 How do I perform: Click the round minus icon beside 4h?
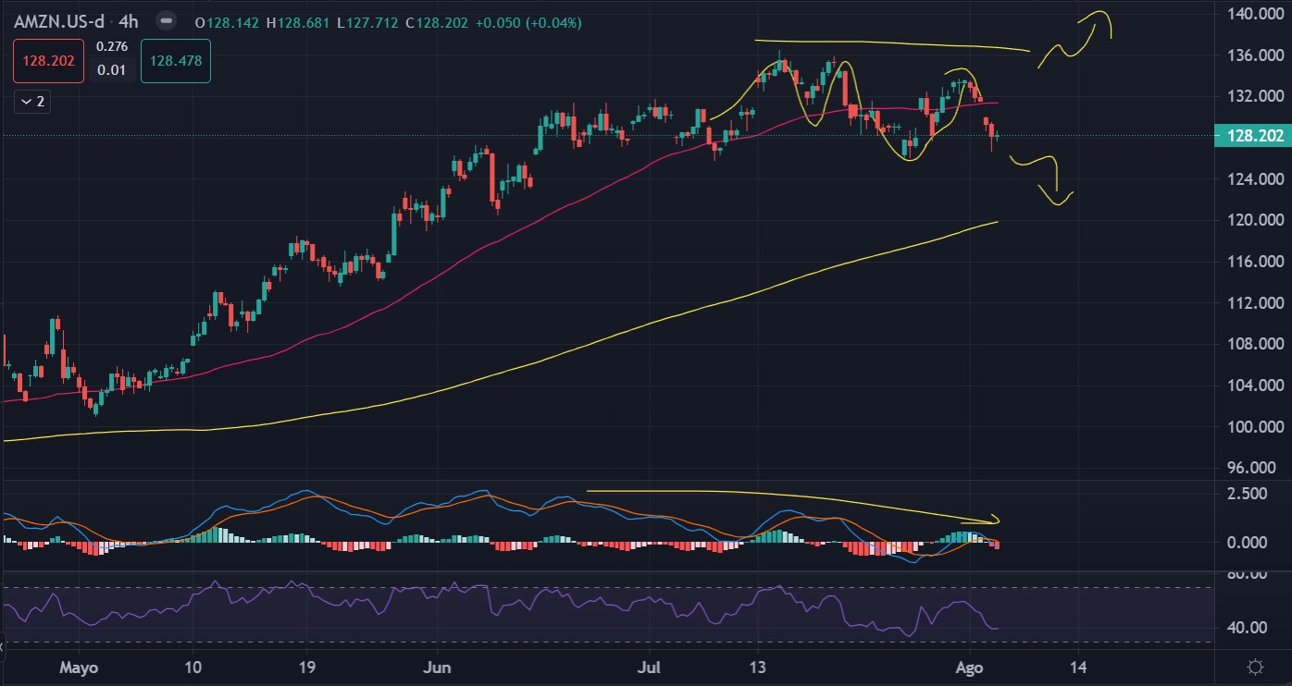click(166, 20)
